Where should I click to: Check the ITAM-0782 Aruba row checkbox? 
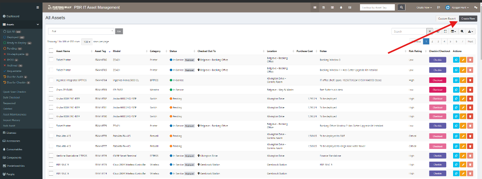[x=51, y=99]
